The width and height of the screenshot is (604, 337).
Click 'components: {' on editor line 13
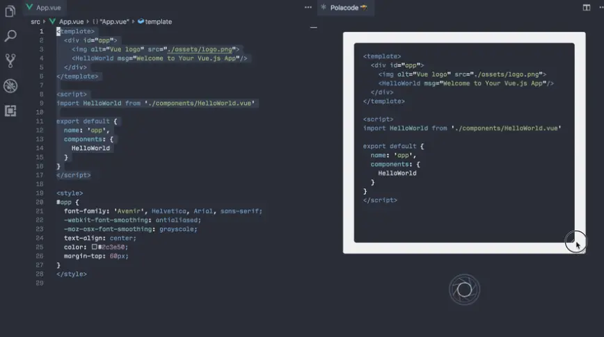tap(88, 139)
